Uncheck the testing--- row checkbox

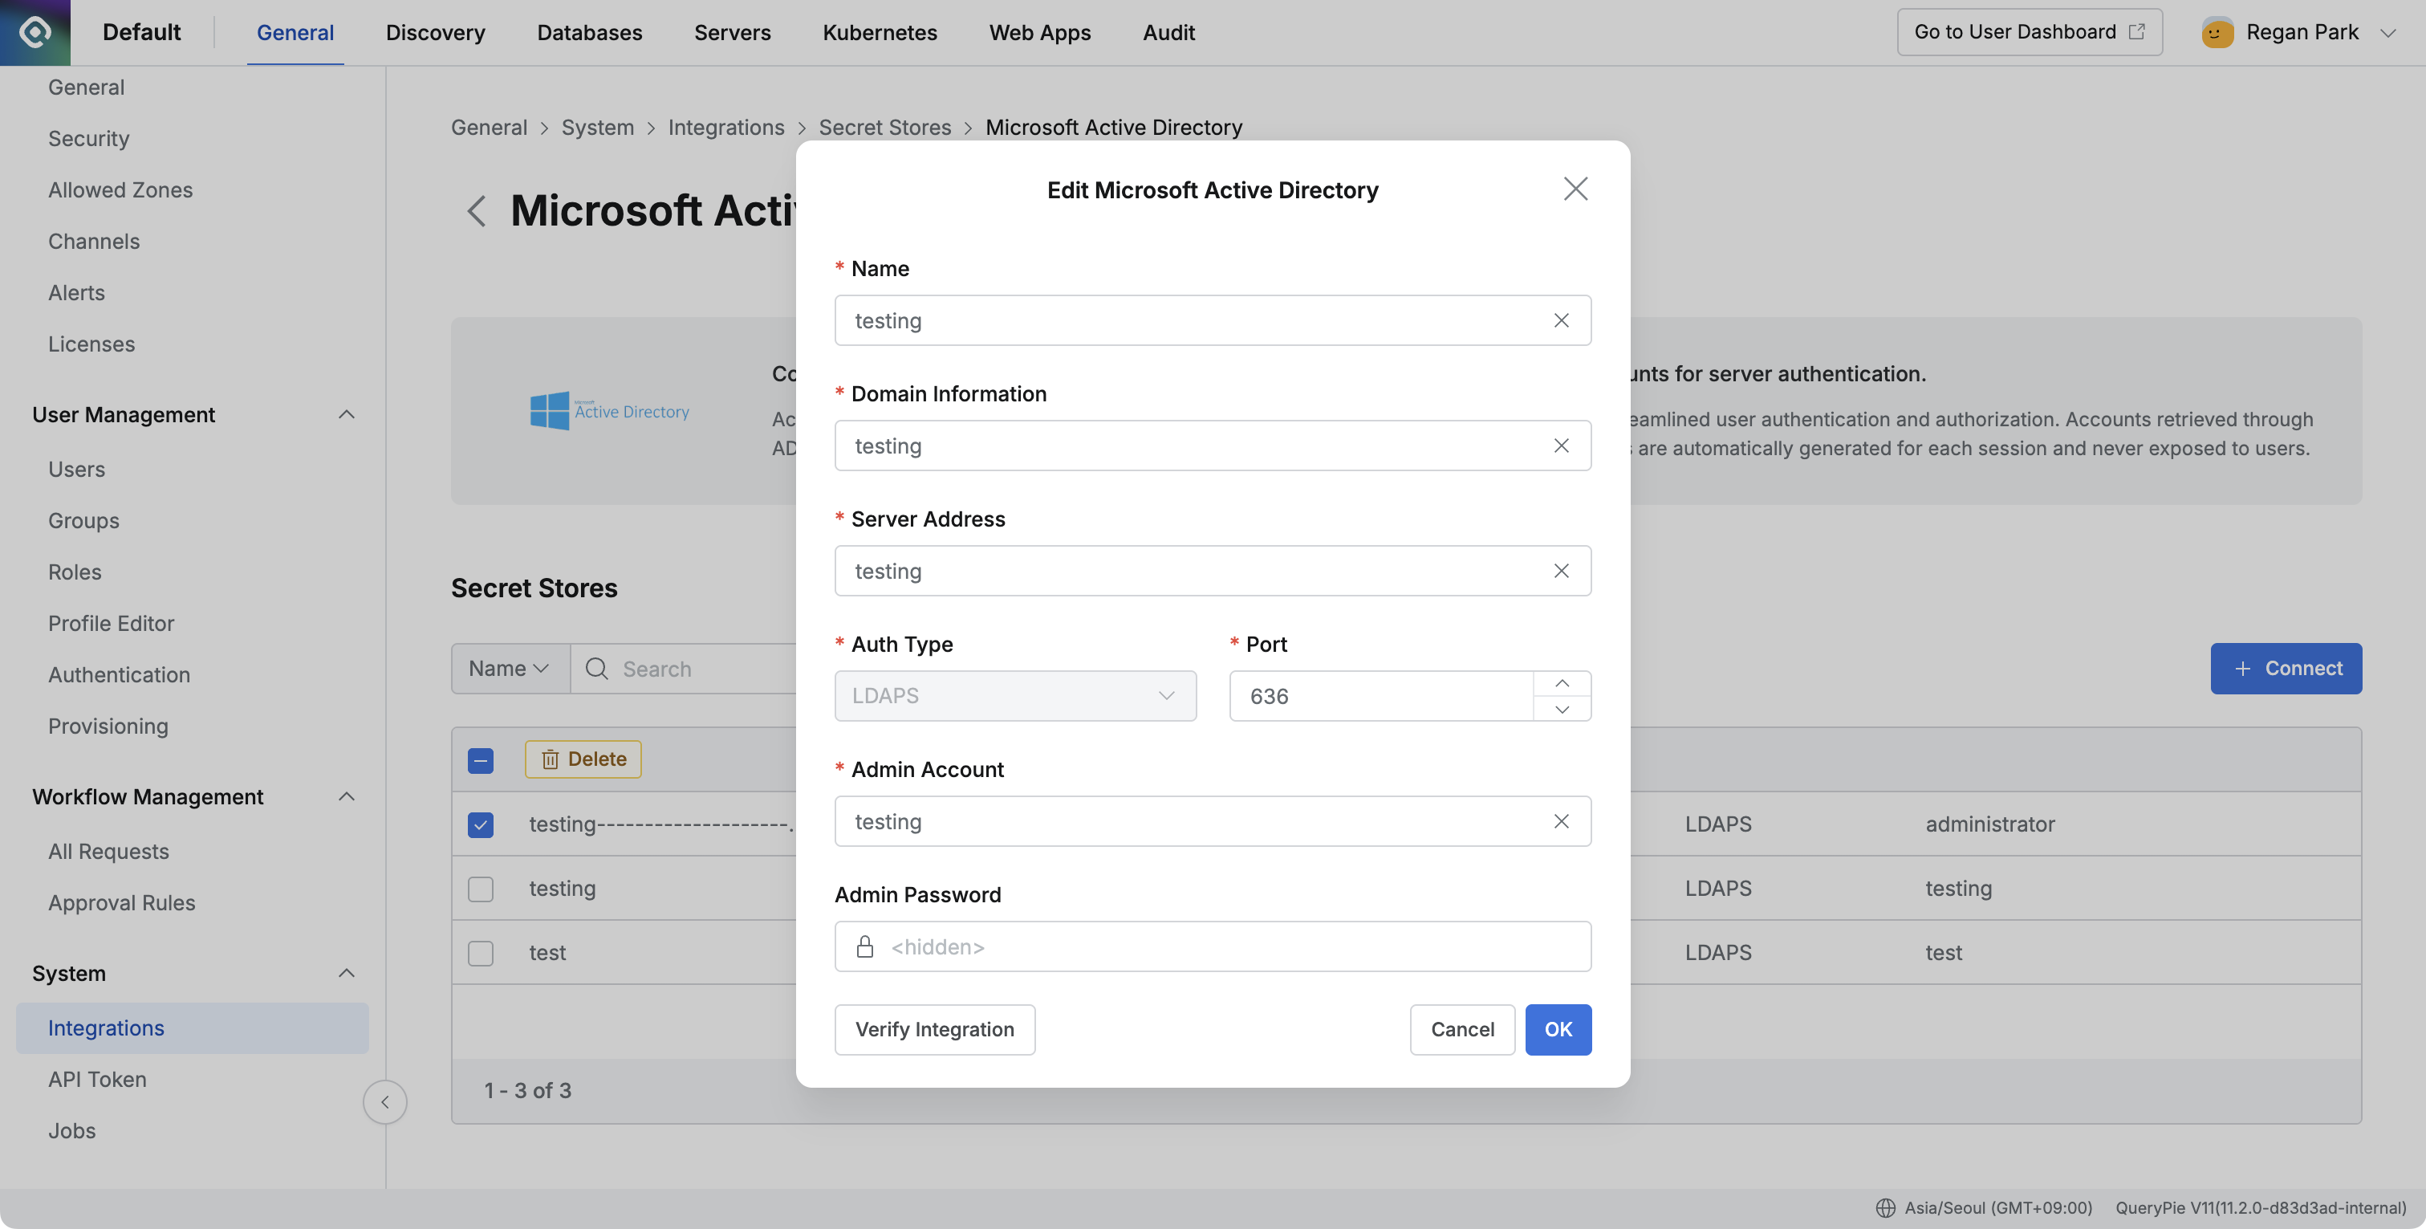[480, 824]
